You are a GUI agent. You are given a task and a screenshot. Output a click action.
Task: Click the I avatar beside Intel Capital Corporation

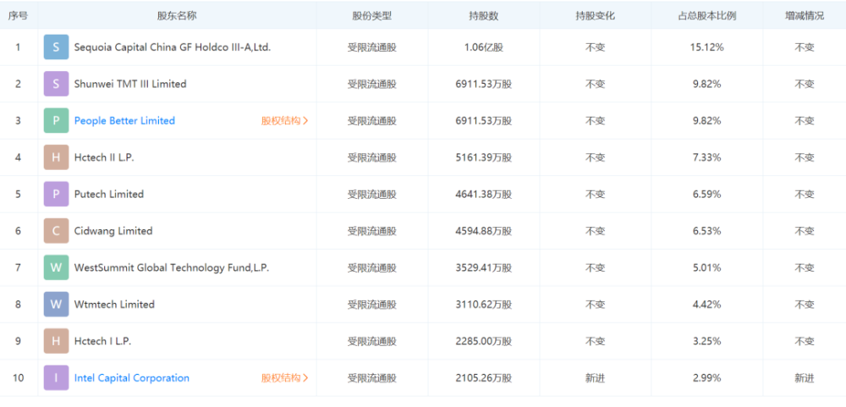[56, 377]
